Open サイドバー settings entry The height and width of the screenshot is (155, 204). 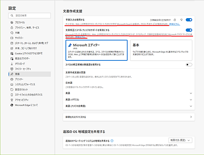(30, 38)
